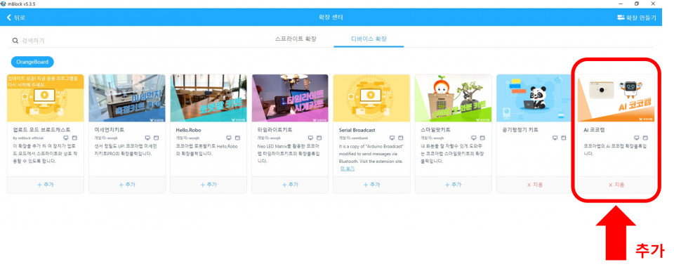Open 업로드 모드 브로드캐스트 card thumbnail
674x269 pixels.
click(46, 98)
